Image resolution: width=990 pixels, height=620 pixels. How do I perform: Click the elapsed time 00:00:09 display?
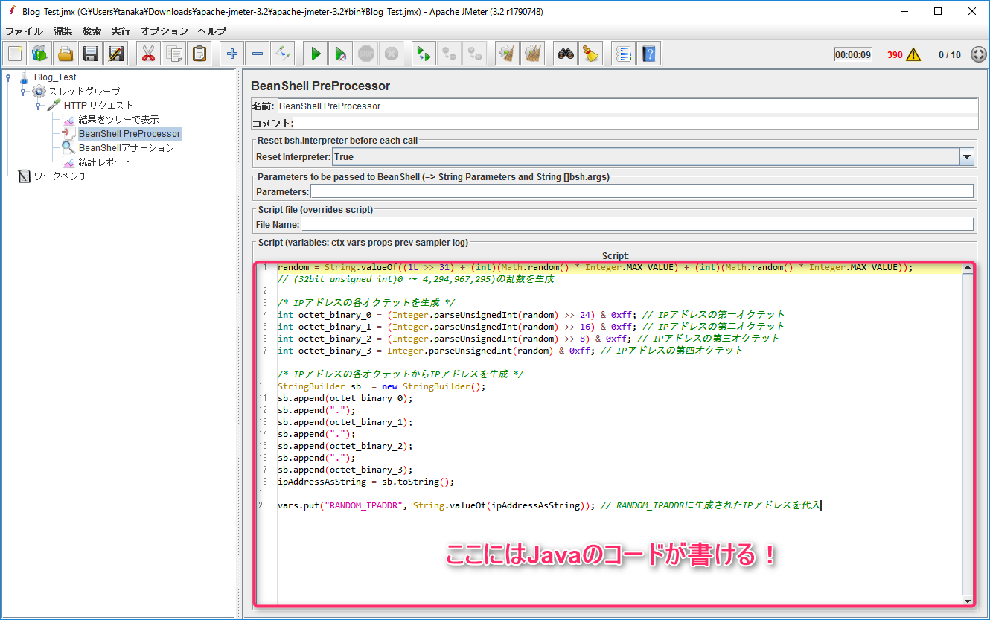click(x=853, y=54)
